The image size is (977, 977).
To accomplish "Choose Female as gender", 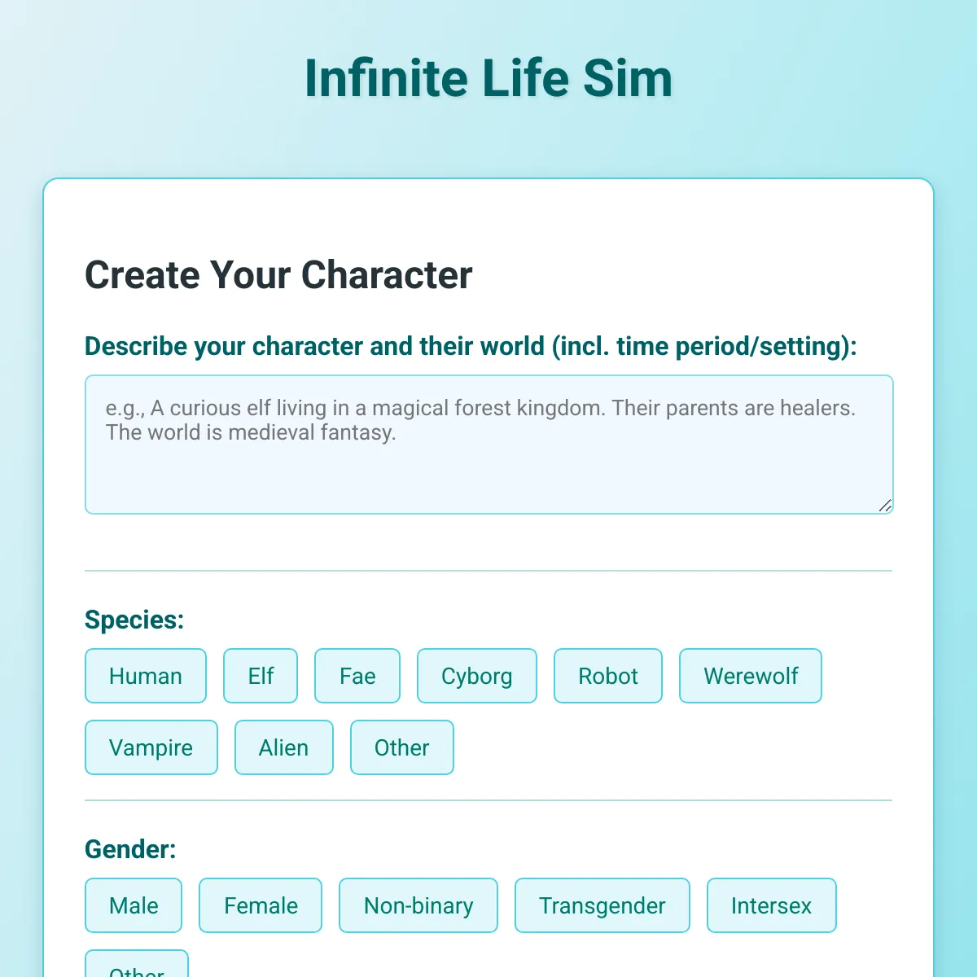I will pyautogui.click(x=261, y=905).
